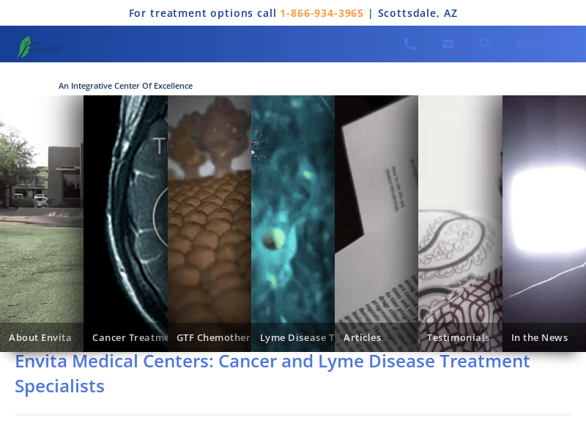Select the In the News caption label
The height and width of the screenshot is (440, 586).
tap(539, 337)
